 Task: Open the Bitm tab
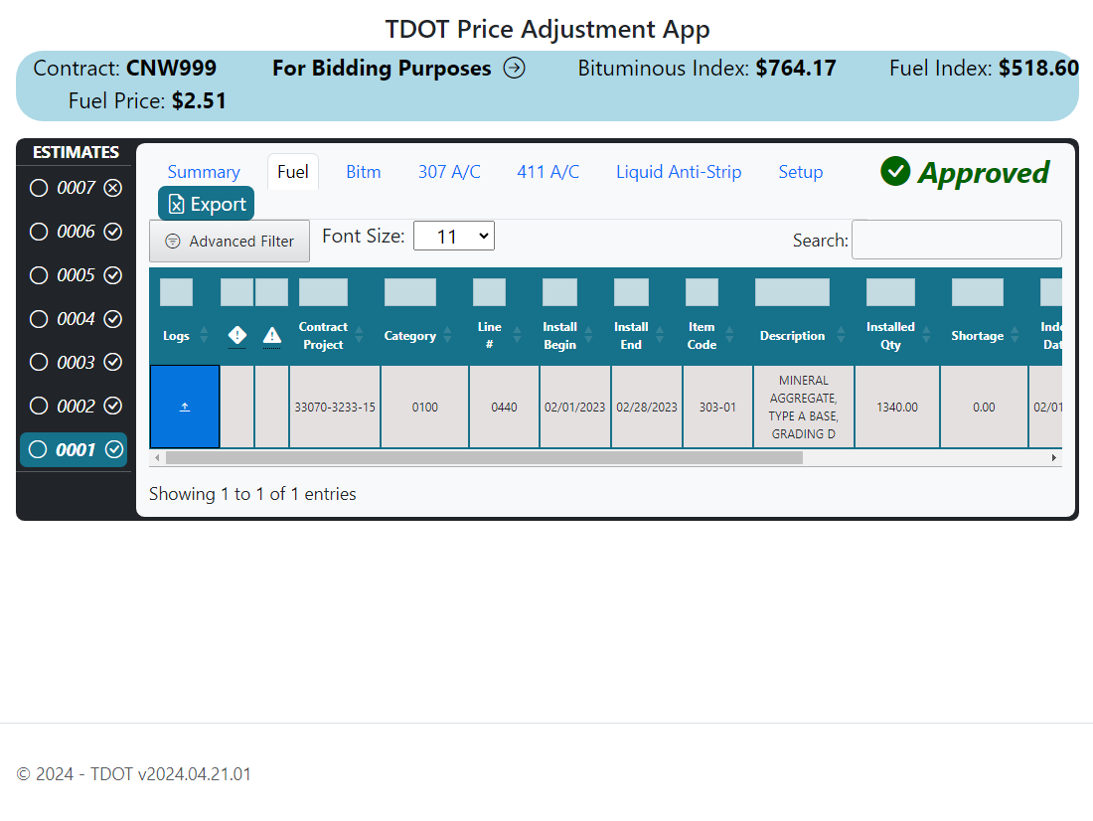363,172
